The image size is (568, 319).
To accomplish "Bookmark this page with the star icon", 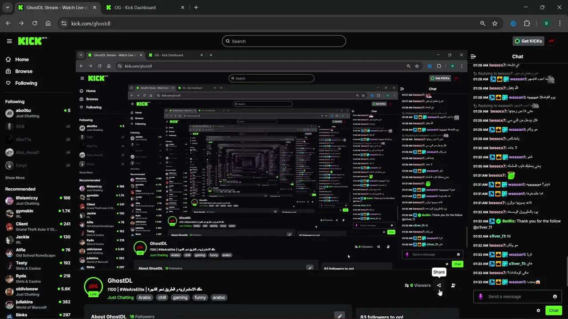I will tap(495, 23).
